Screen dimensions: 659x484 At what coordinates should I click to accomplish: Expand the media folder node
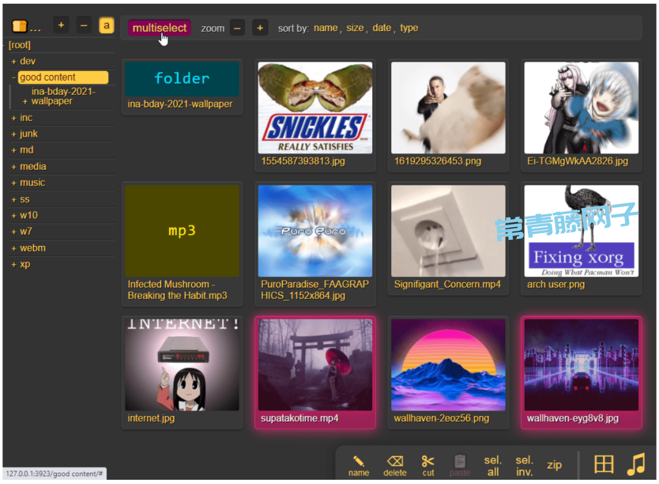(14, 167)
